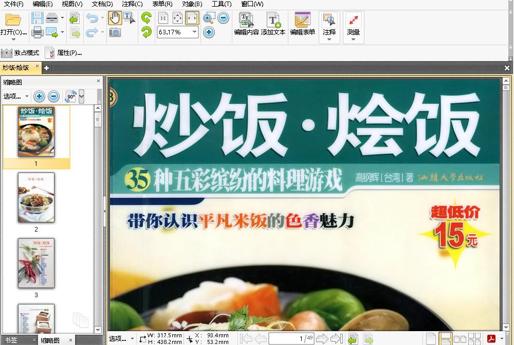Image resolution: width=514 pixels, height=345 pixels.
Task: Click the zoom out minus button
Action: [223, 18]
